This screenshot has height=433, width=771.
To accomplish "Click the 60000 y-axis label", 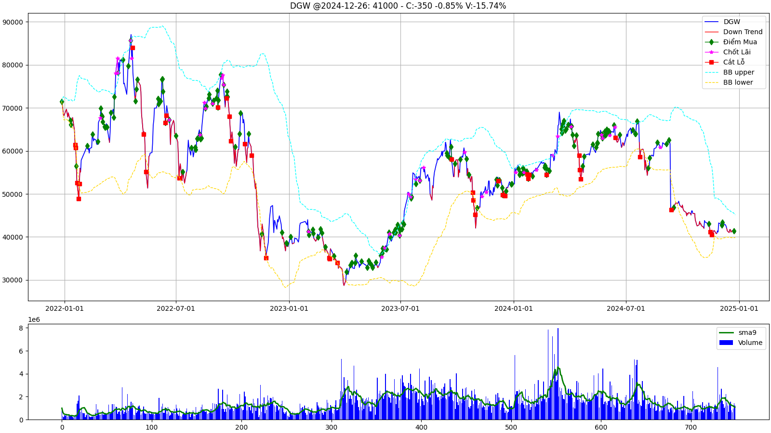I will click(13, 151).
